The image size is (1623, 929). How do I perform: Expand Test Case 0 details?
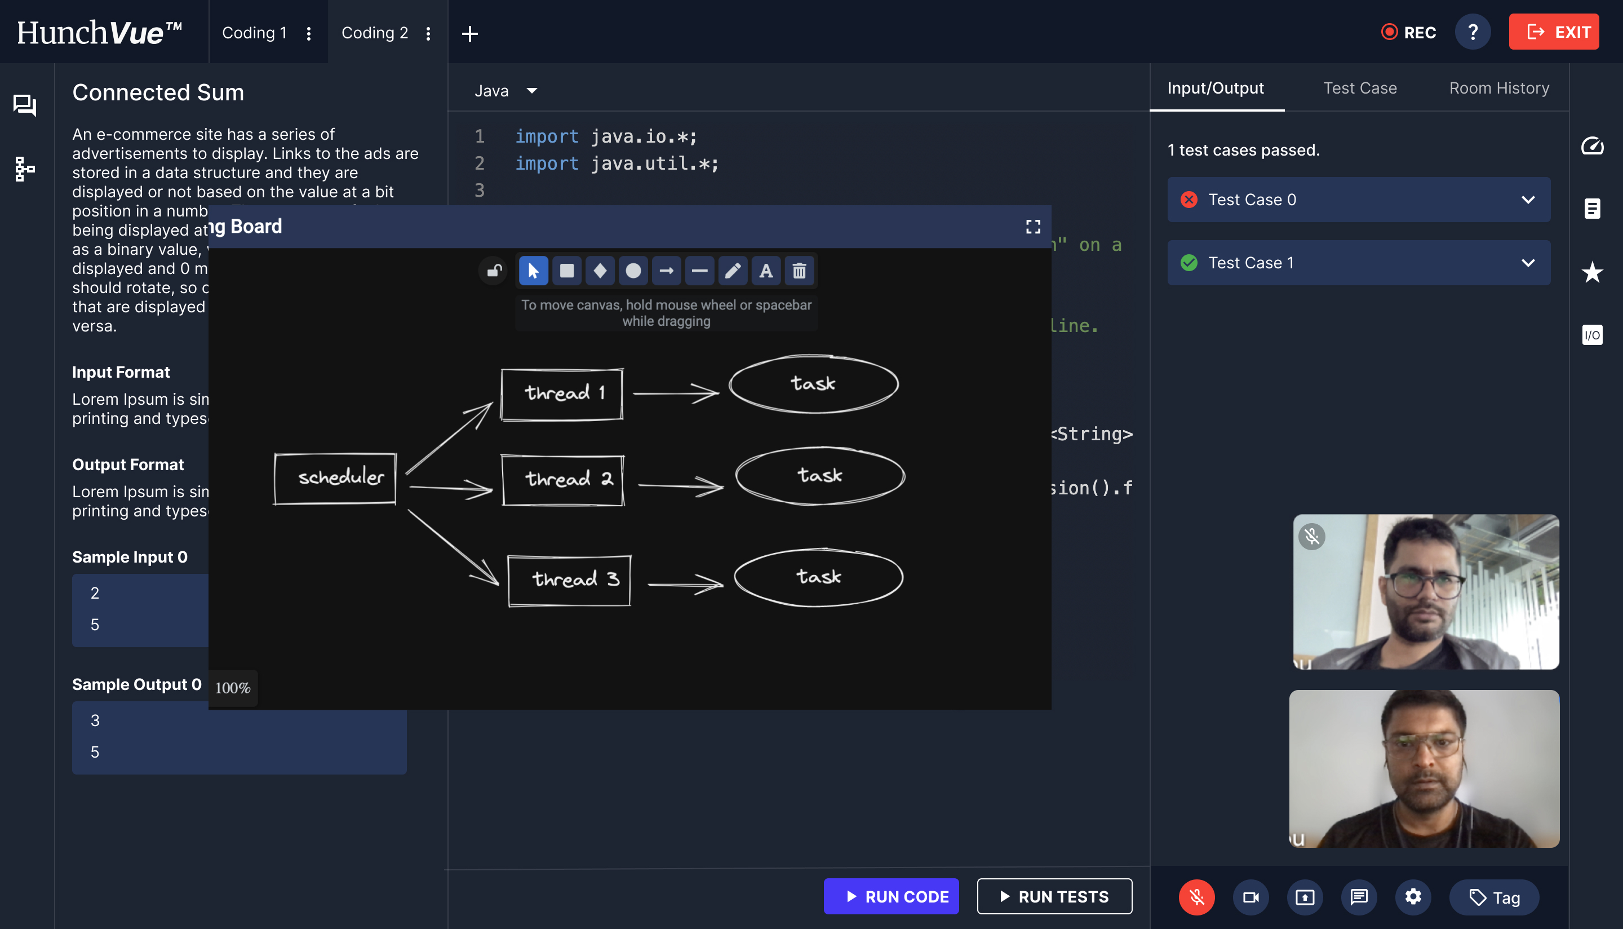pos(1527,200)
